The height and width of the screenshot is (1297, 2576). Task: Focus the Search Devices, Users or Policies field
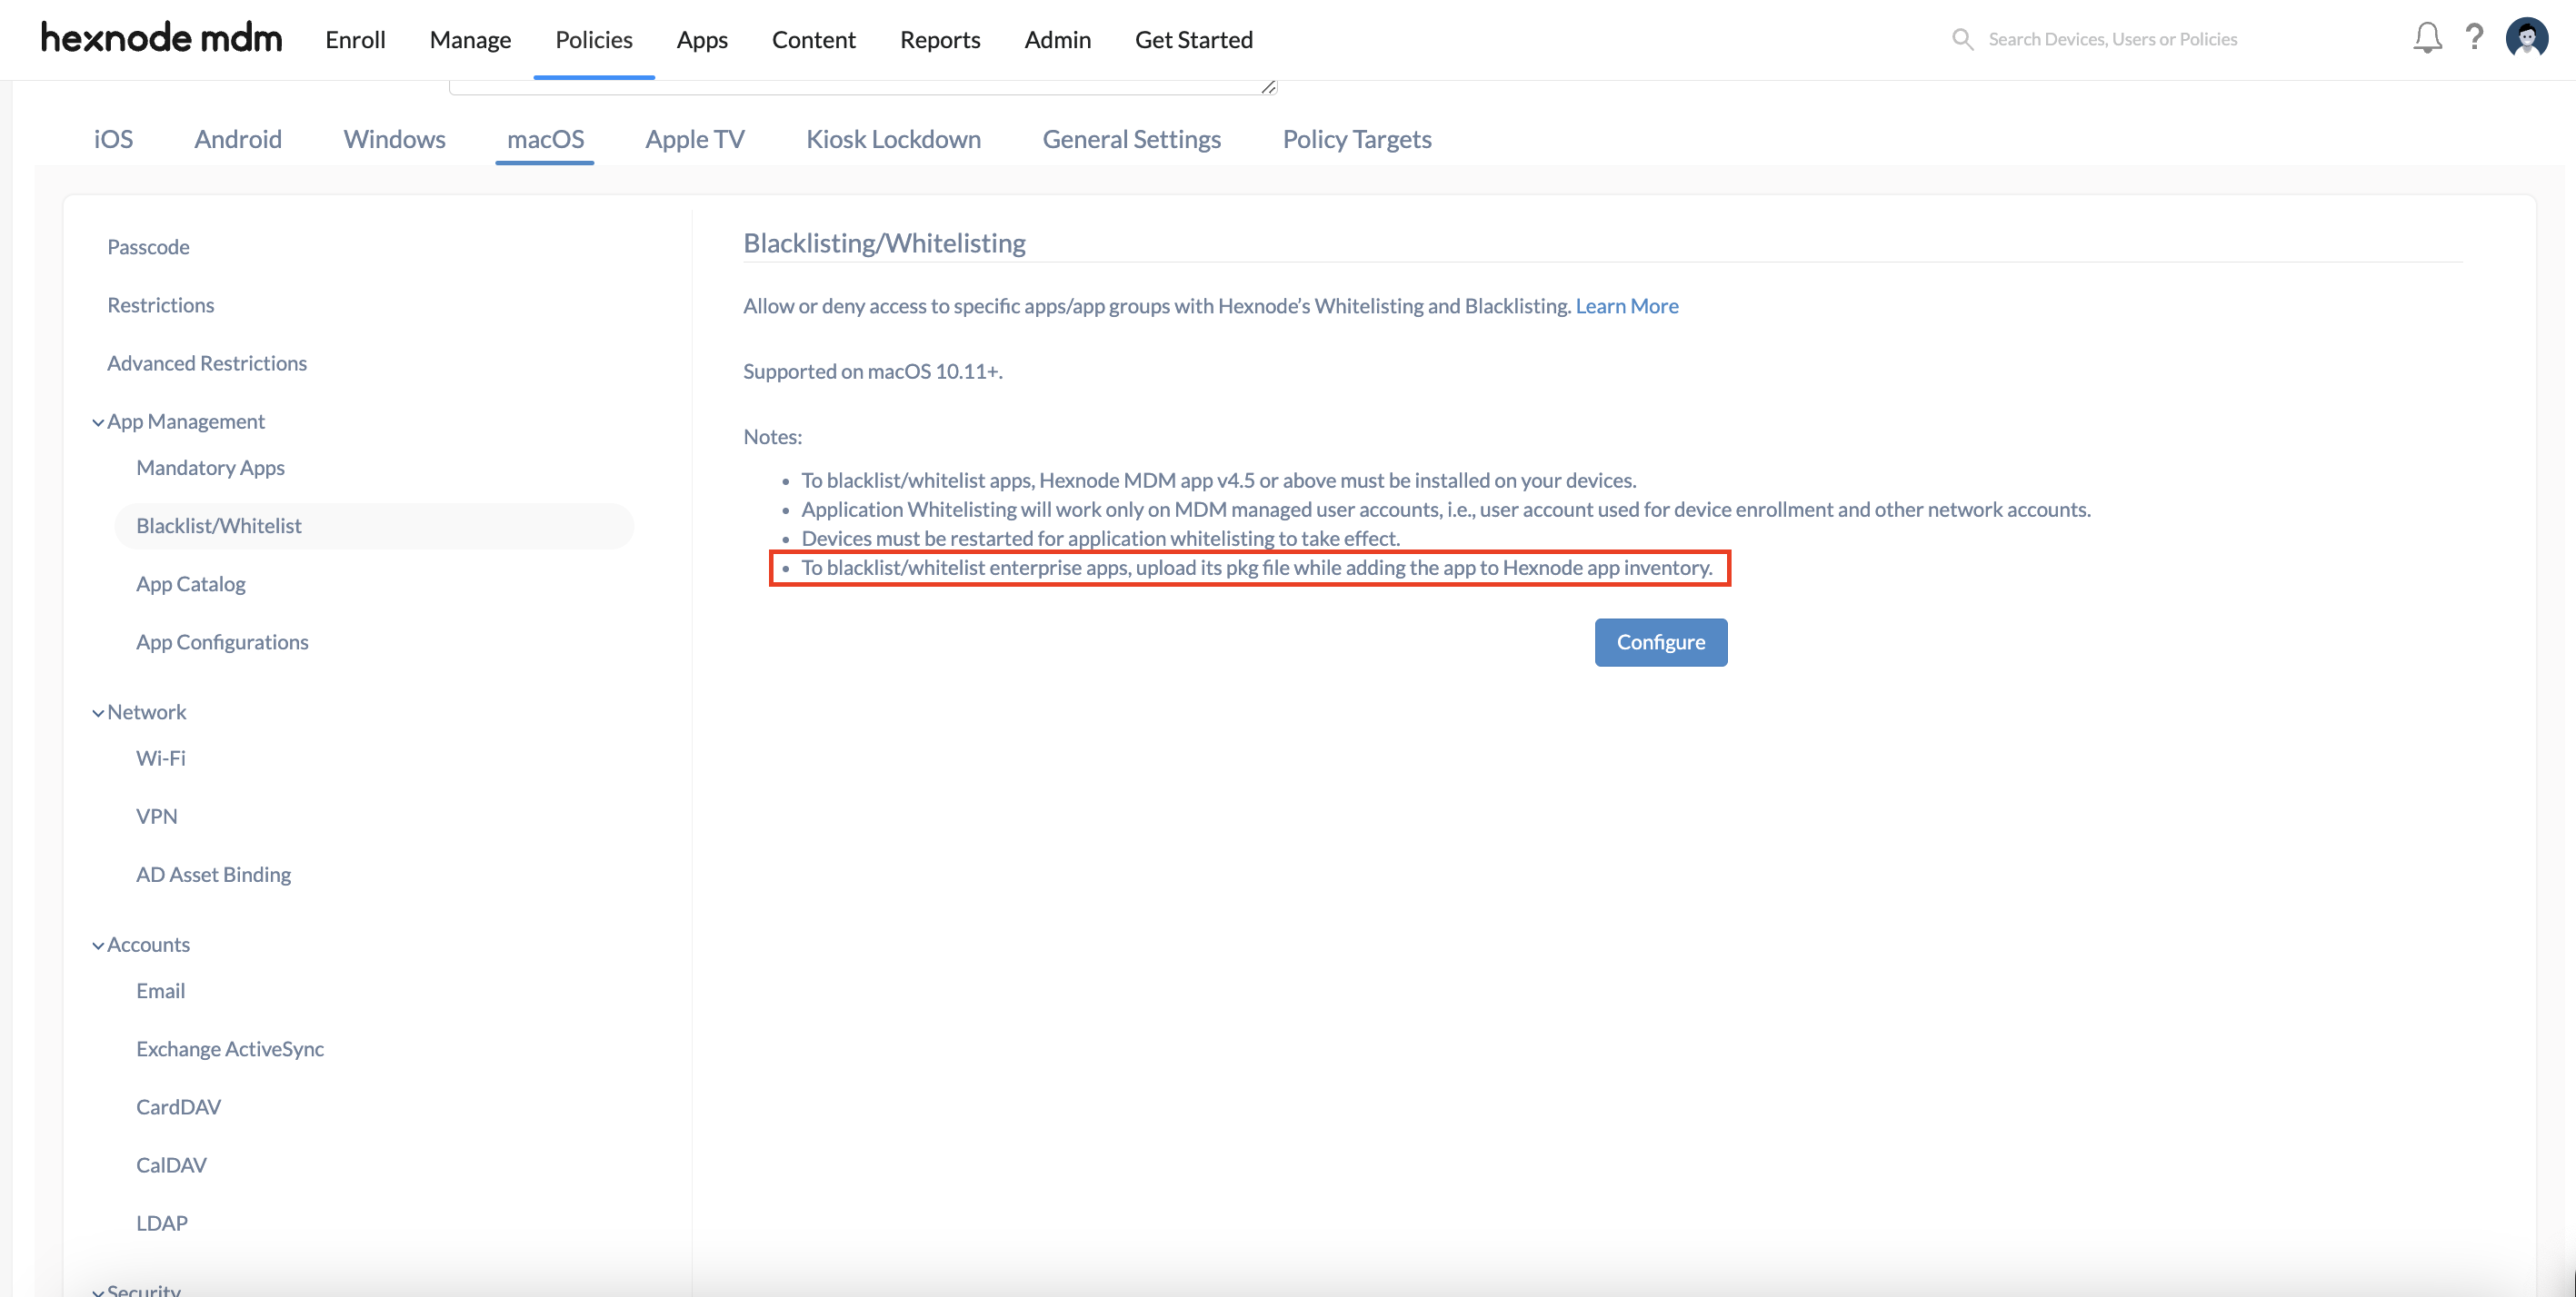click(x=2112, y=39)
